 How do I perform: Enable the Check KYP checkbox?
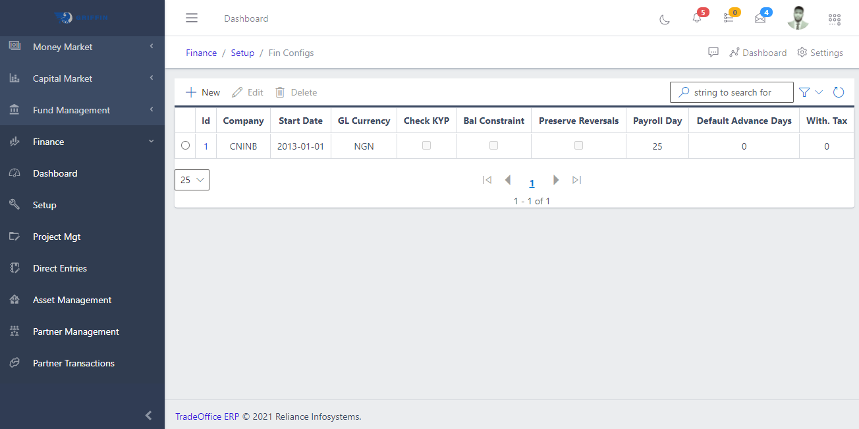(426, 145)
